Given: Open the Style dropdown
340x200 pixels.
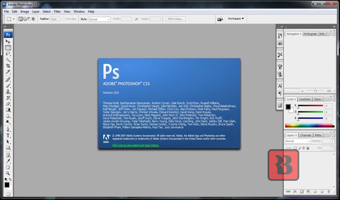Looking at the screenshot, I should [x=99, y=19].
